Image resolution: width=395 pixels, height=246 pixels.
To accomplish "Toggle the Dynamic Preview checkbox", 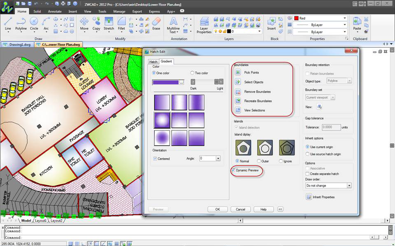I will [233, 170].
